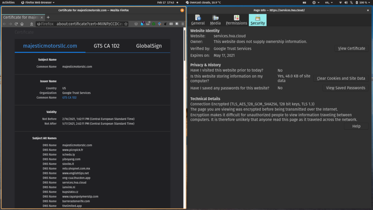Open the green recycle extension icon
This screenshot has height=210, width=373.
pos(154,24)
